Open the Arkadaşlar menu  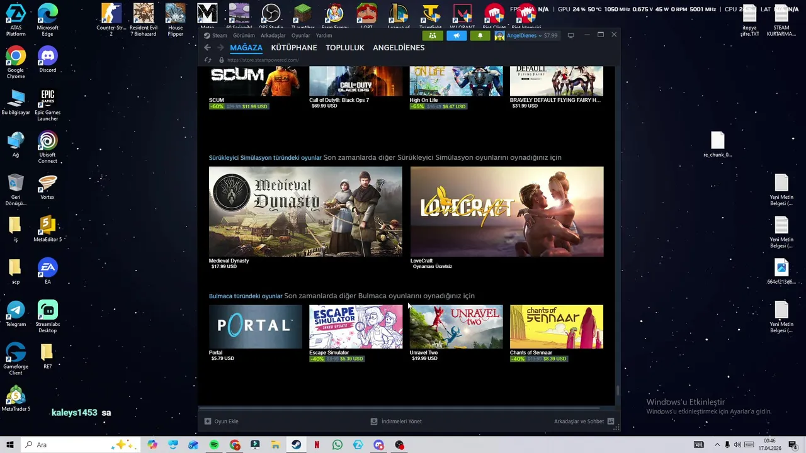pos(273,35)
